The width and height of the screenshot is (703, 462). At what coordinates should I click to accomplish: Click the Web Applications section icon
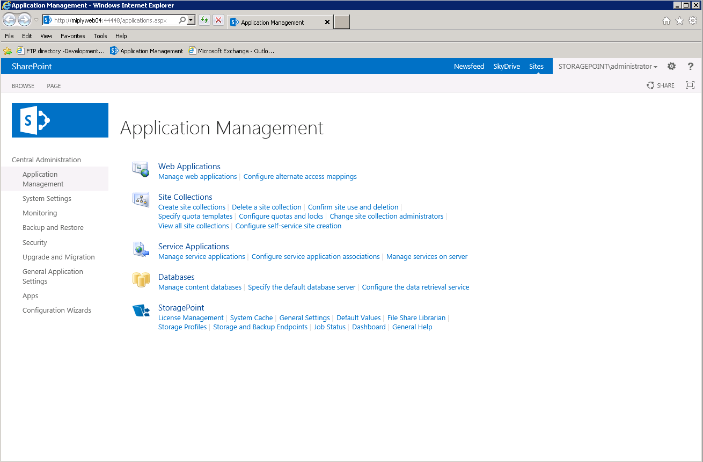(x=141, y=170)
